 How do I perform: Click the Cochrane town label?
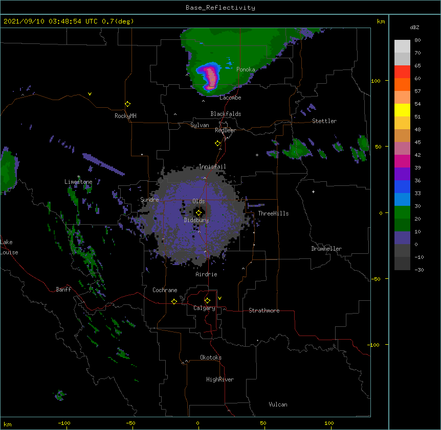(165, 290)
